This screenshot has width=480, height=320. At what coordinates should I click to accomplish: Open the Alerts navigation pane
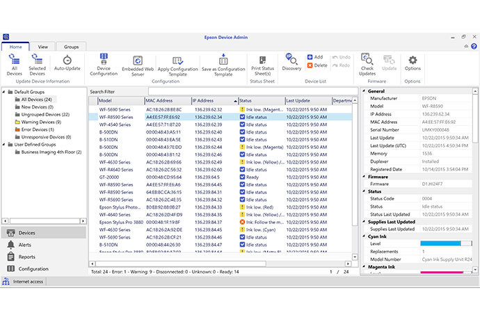coord(44,245)
